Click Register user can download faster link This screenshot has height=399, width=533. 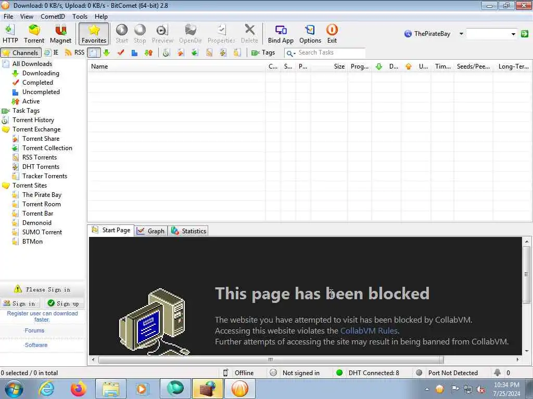tap(42, 316)
